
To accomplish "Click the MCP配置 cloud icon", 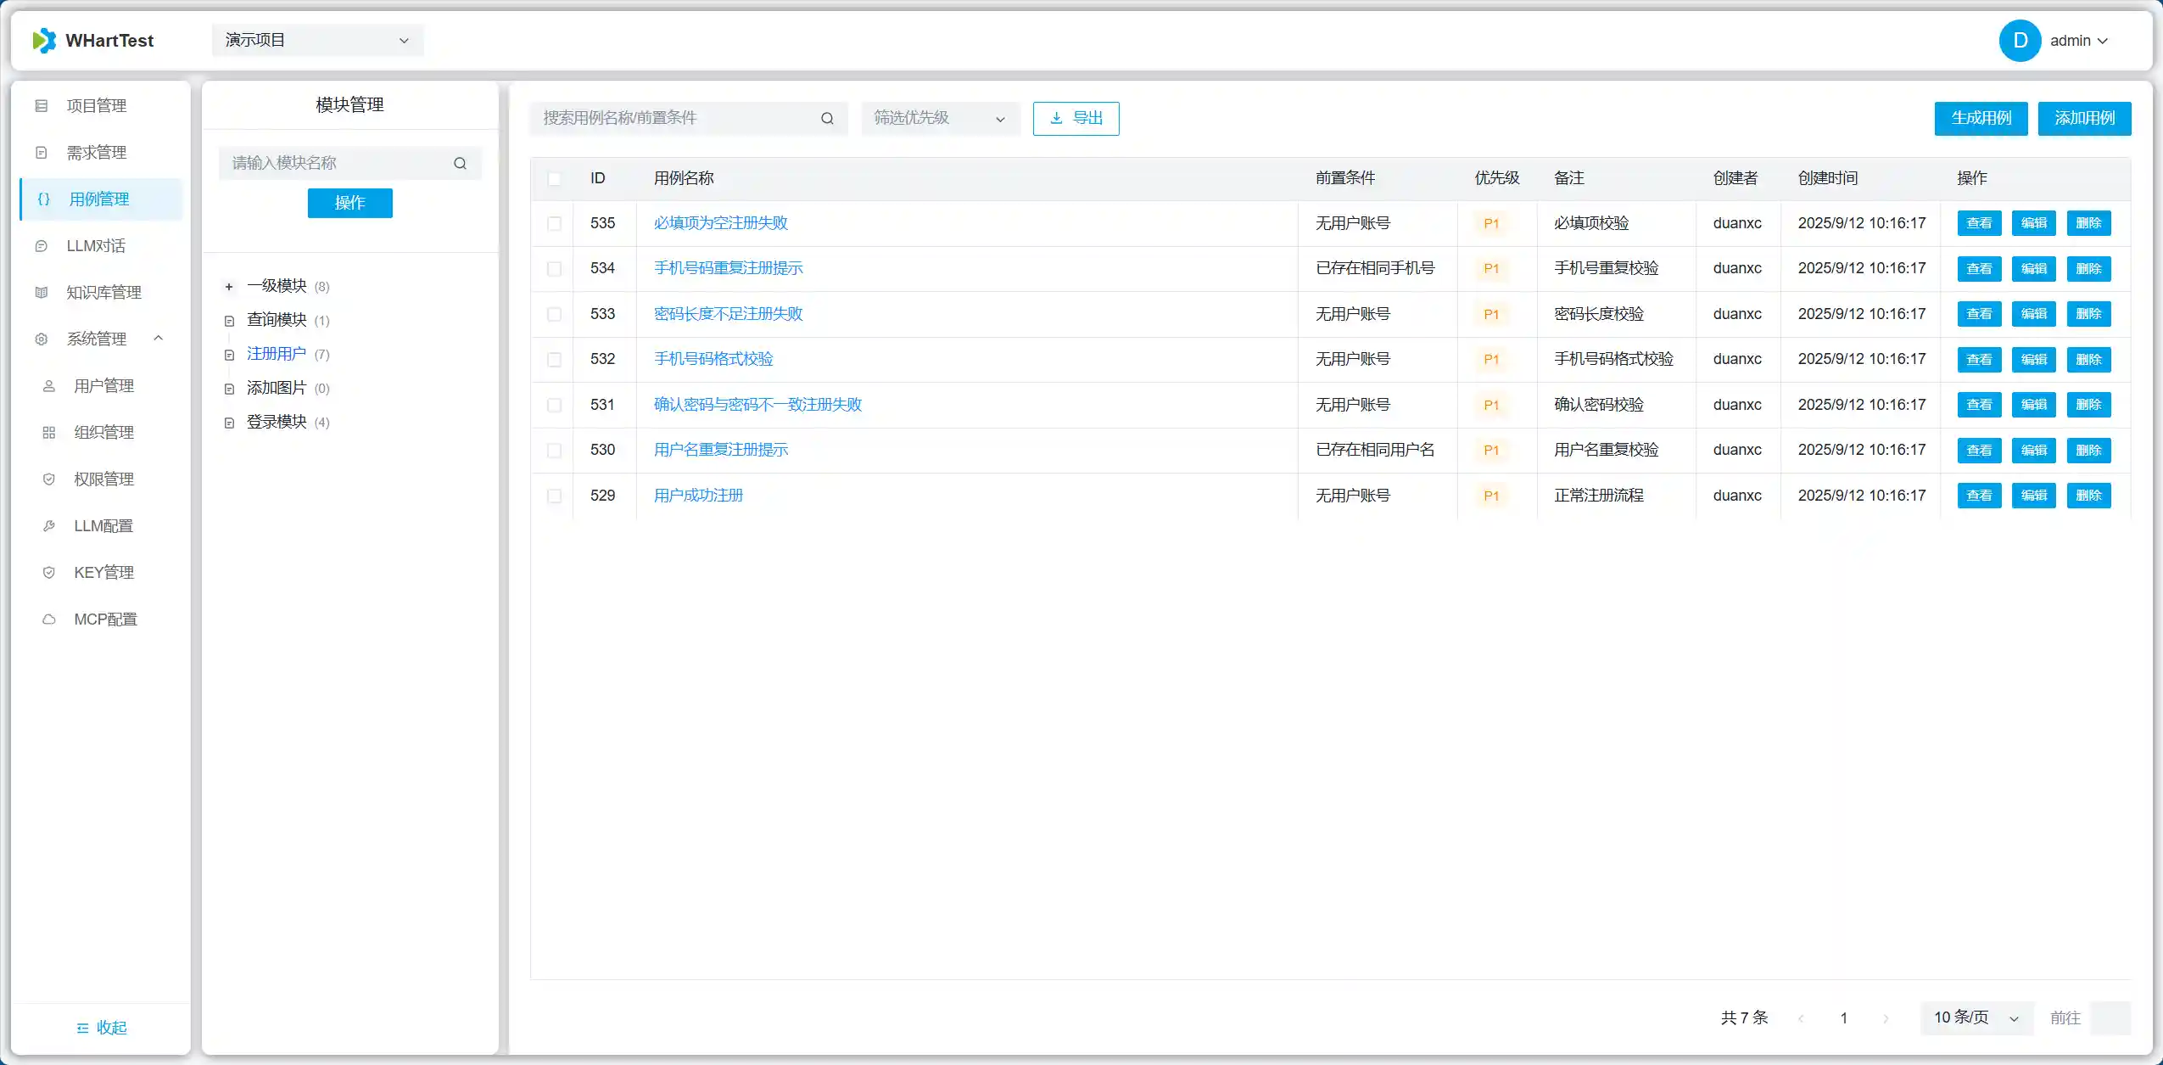I will [49, 619].
